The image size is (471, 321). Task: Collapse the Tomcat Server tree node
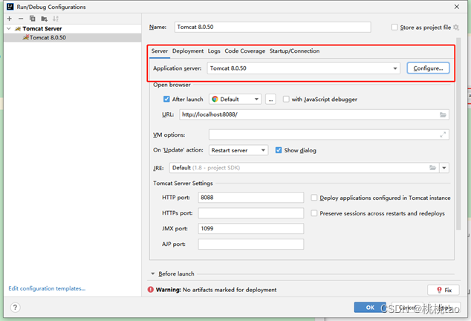tap(9, 28)
